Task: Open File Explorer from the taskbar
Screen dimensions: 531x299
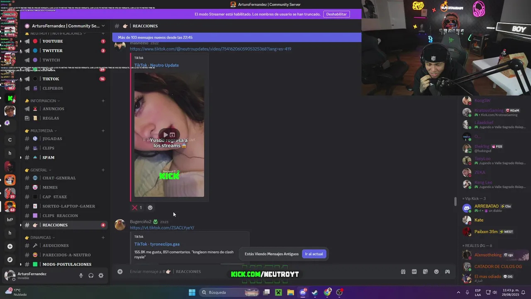Action: point(290,292)
